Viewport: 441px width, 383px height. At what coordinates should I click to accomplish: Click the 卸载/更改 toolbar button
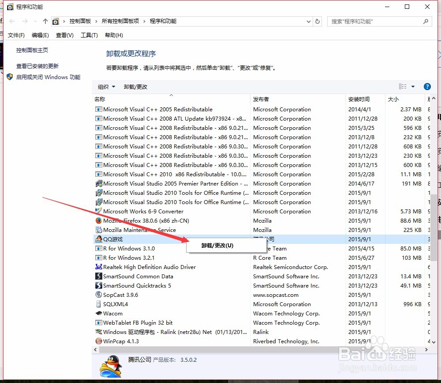(x=135, y=87)
